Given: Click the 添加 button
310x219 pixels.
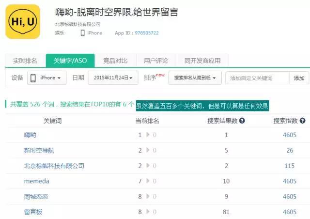Looking at the screenshot, I should (x=299, y=78).
